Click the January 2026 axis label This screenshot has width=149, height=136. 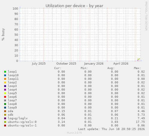(x=94, y=64)
